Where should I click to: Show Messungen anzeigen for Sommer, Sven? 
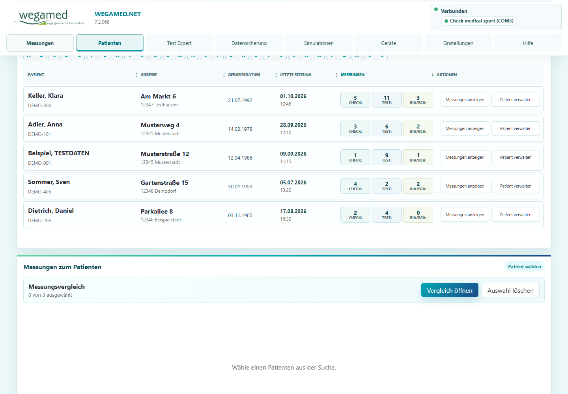(465, 186)
